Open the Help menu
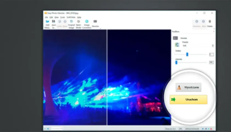Screen dimensions: 231x132 [x=79, y=17]
